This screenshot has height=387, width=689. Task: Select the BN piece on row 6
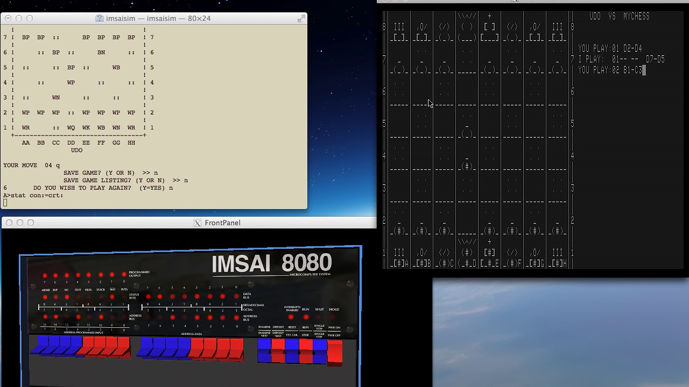click(101, 53)
